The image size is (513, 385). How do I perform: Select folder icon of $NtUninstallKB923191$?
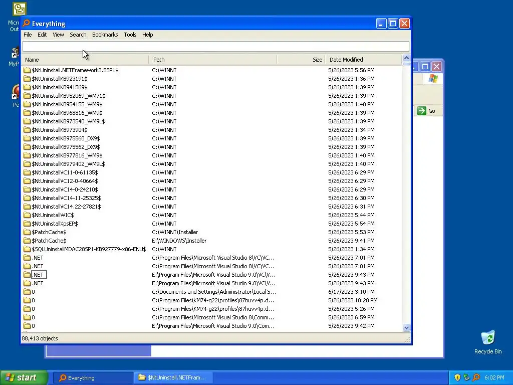tap(27, 79)
